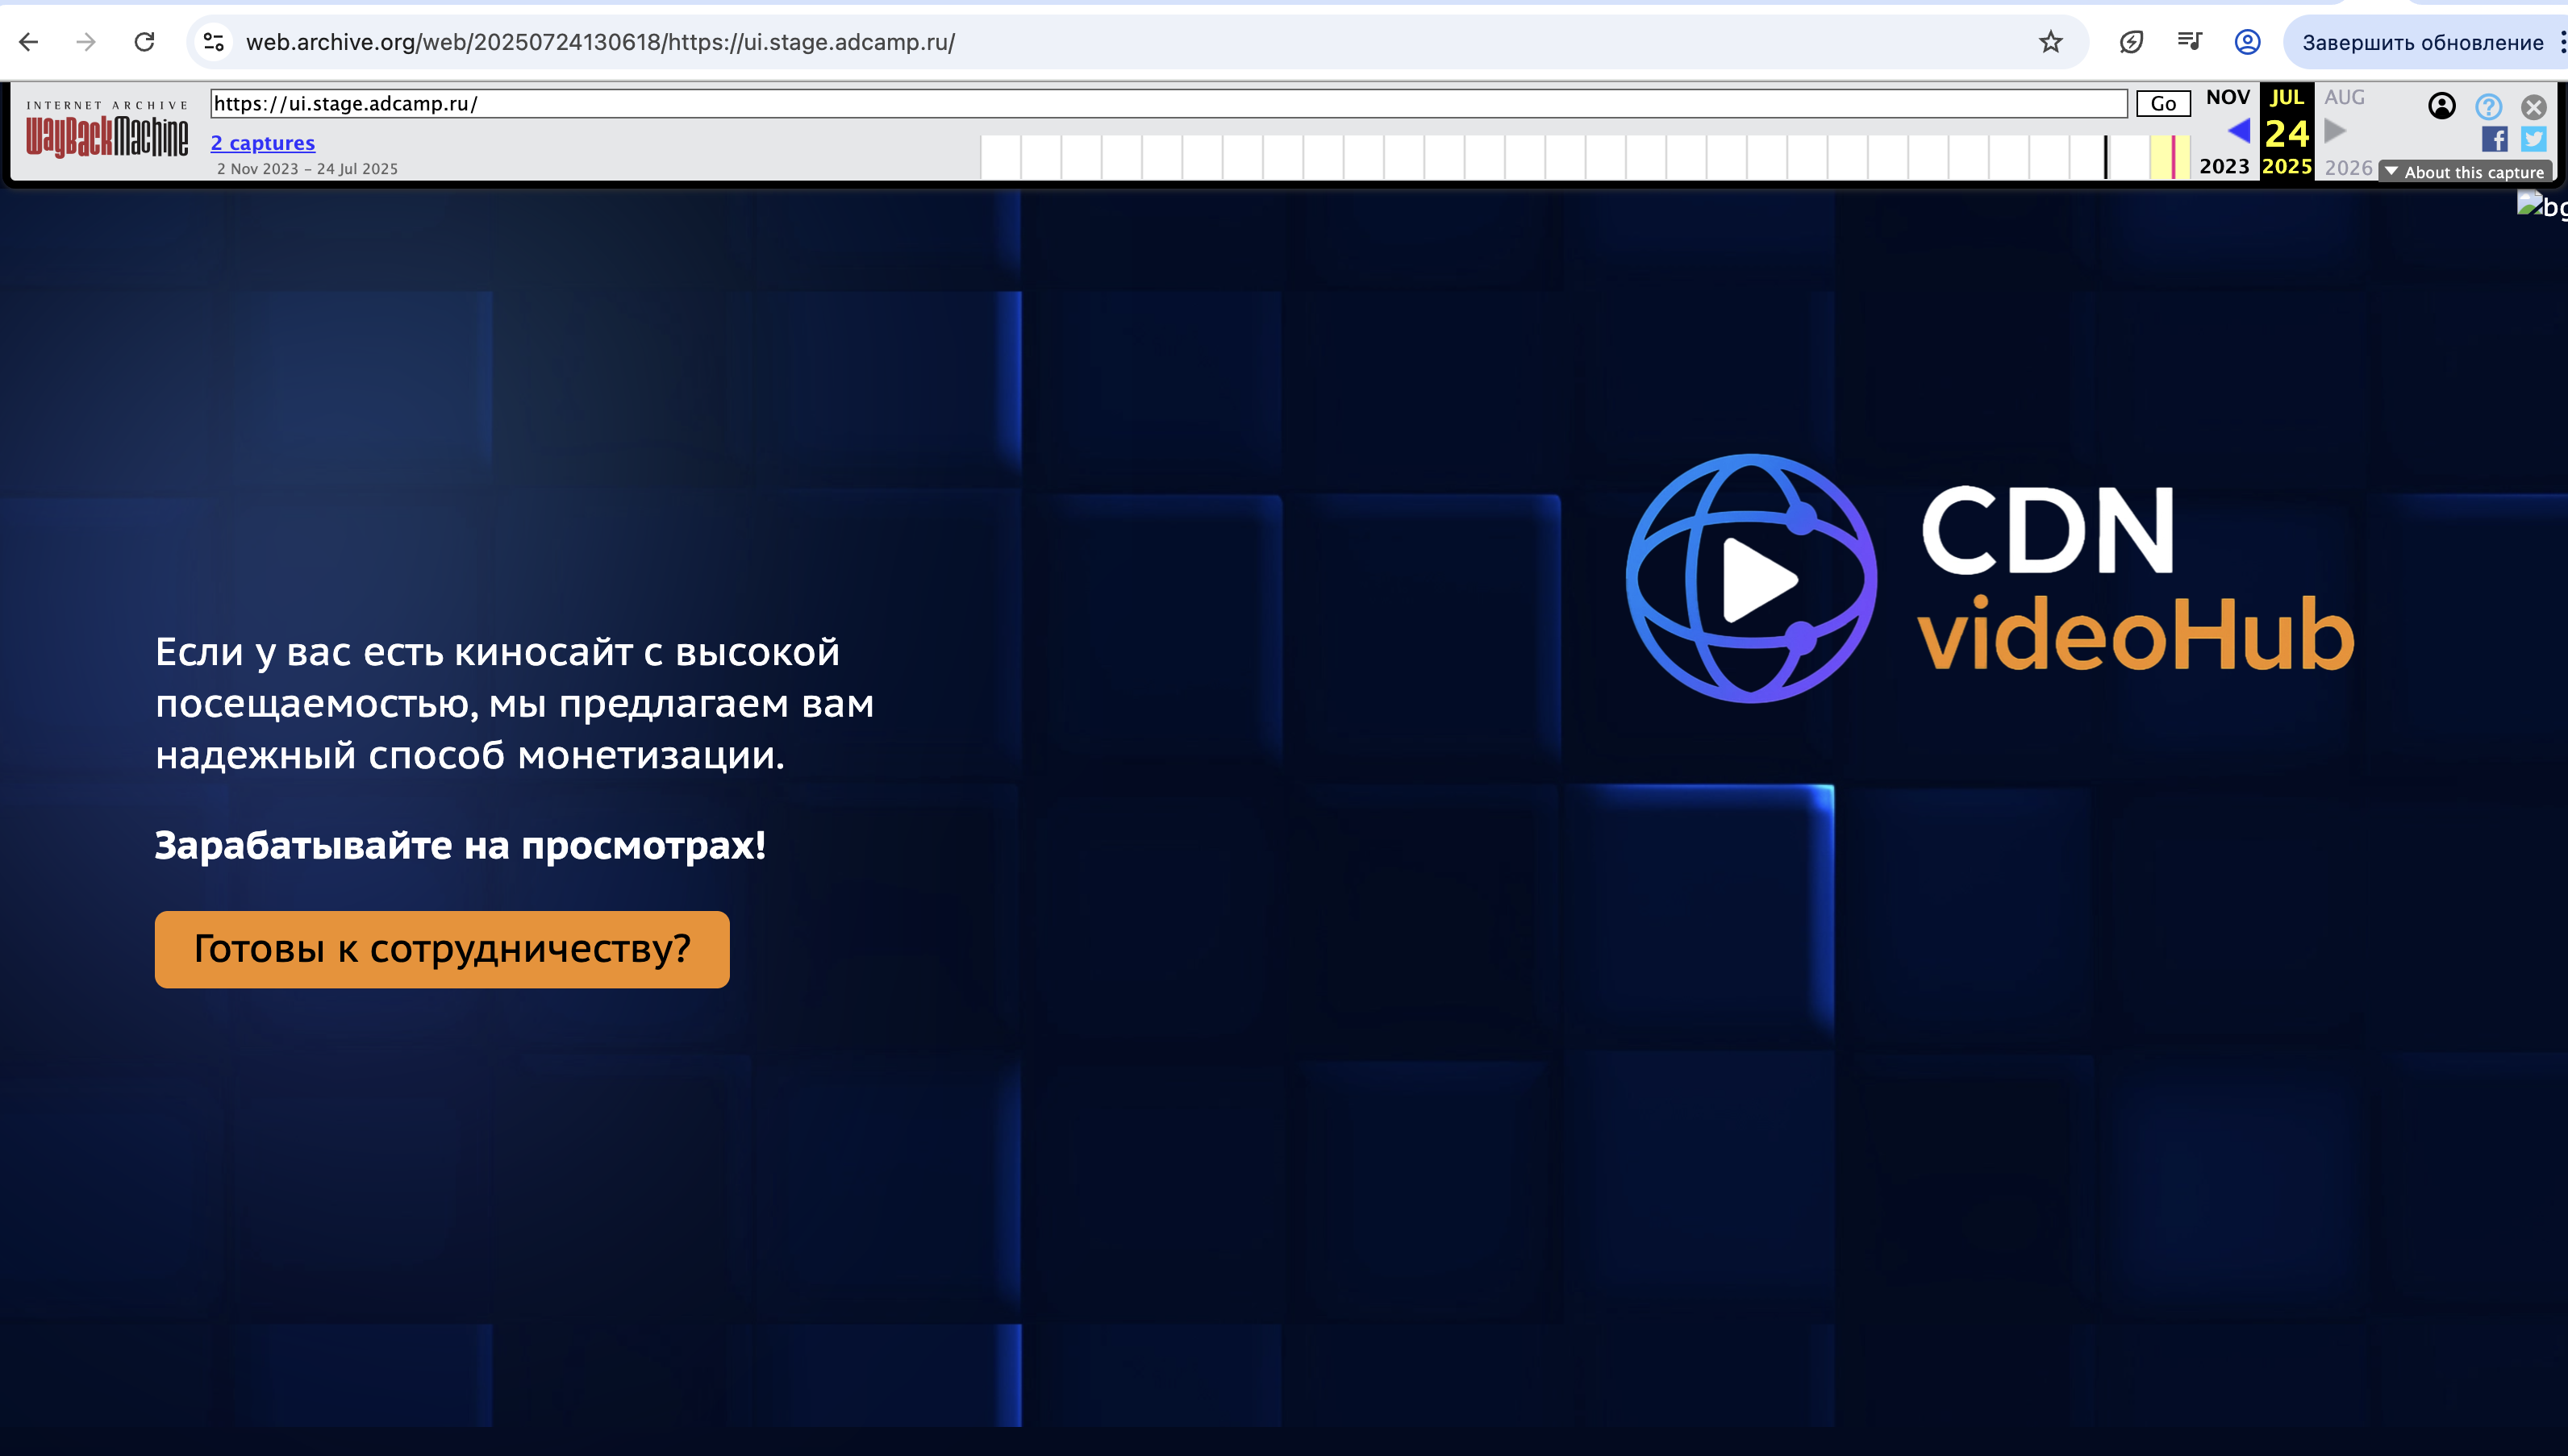Click the Wayback Go button

click(x=2163, y=103)
